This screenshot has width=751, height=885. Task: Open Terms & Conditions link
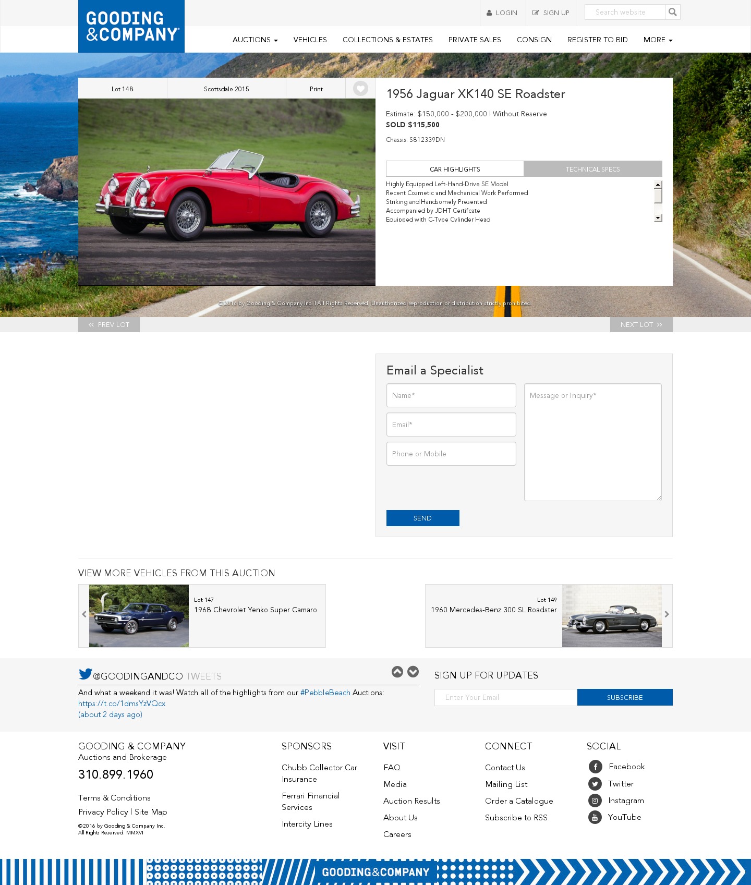click(114, 798)
